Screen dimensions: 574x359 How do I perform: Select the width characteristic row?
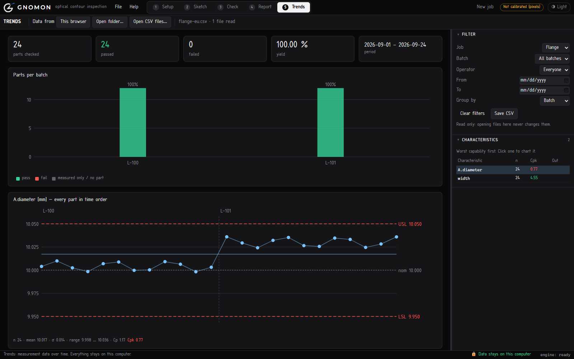point(513,178)
